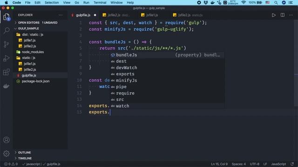This screenshot has width=298, height=167.
Task: Open the Explorer view in activity bar
Action: [7, 17]
